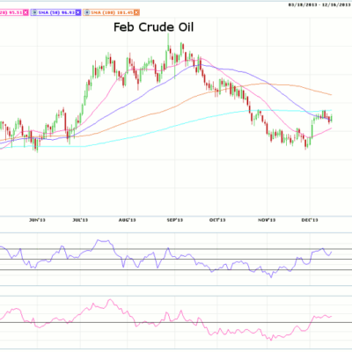Click the JUN'13 axis label
This screenshot has height=352, width=352.
click(x=37, y=220)
